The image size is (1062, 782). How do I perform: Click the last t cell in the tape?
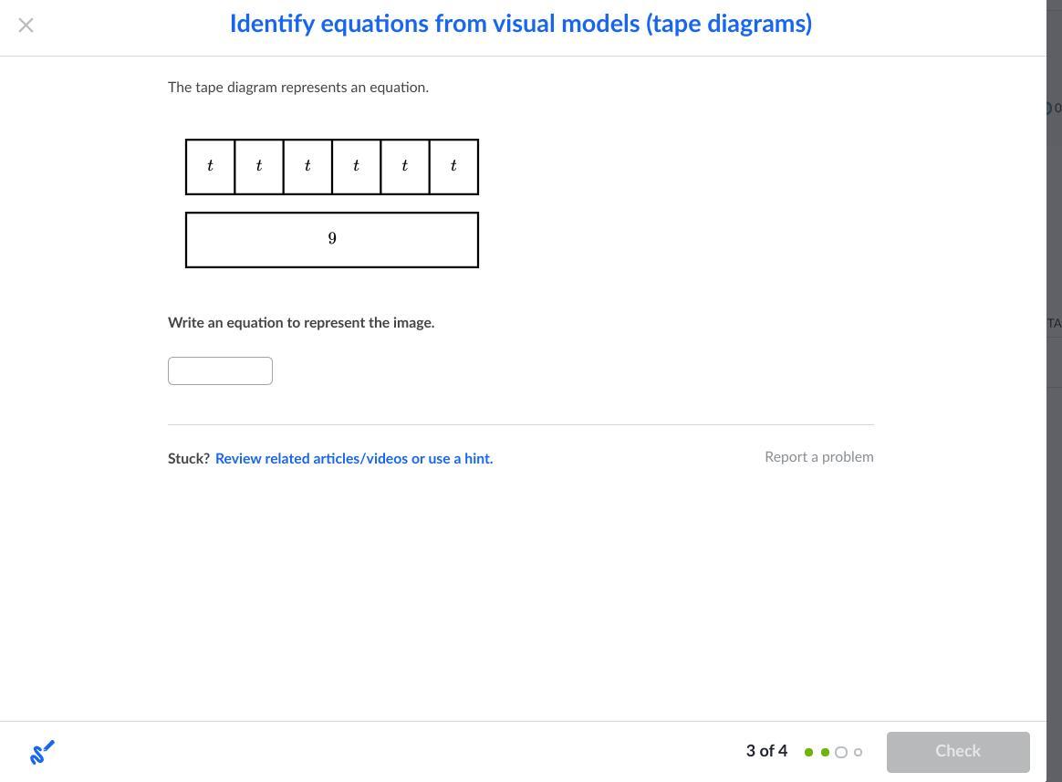[x=453, y=167]
